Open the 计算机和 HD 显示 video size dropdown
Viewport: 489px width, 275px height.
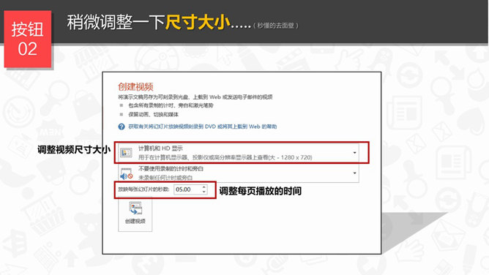tap(239, 153)
